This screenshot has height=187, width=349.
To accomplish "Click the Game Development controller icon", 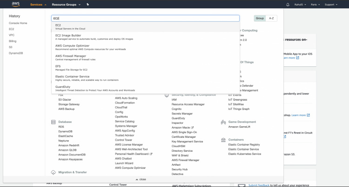I will point(223,122).
